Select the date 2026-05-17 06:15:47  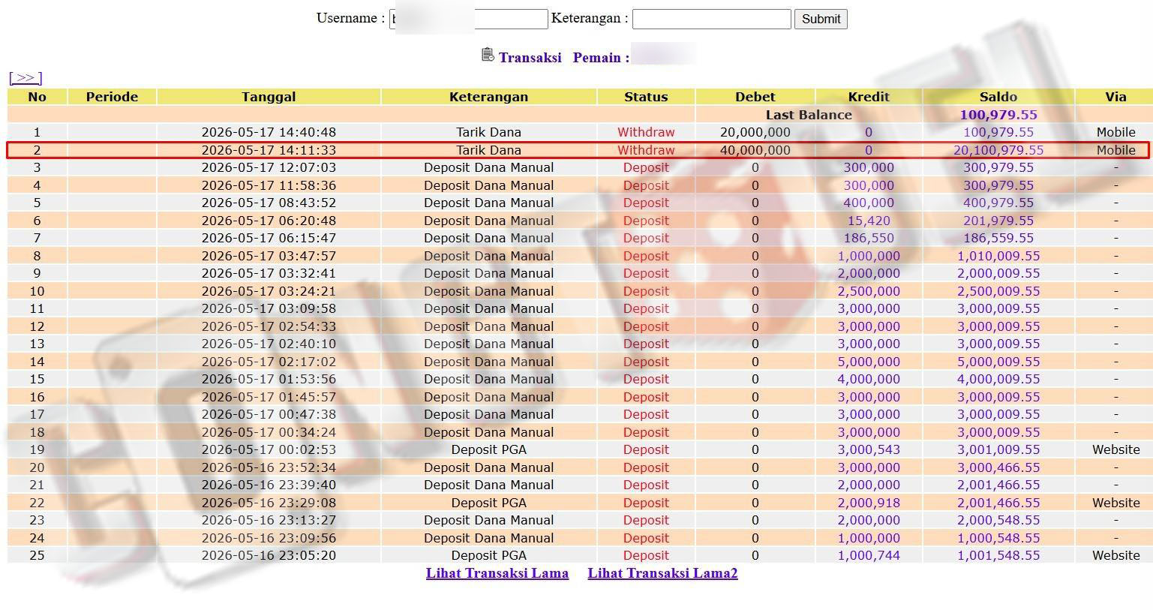[x=269, y=238]
